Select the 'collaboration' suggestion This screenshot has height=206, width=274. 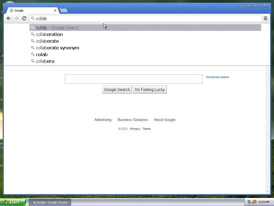coord(145,34)
